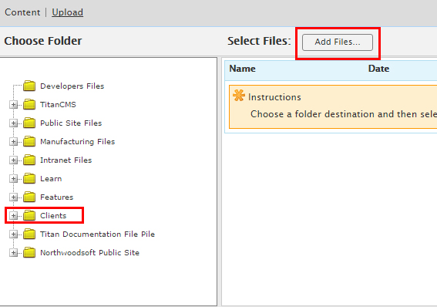
Task: Select the Intranet Files folder label
Action: (66, 160)
